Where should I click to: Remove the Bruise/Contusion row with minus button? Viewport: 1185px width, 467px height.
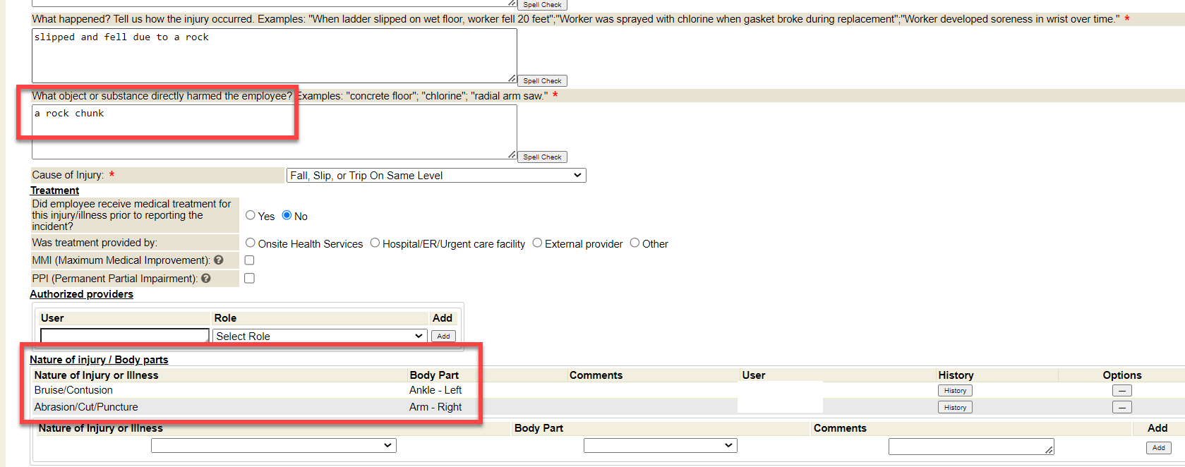click(x=1121, y=391)
